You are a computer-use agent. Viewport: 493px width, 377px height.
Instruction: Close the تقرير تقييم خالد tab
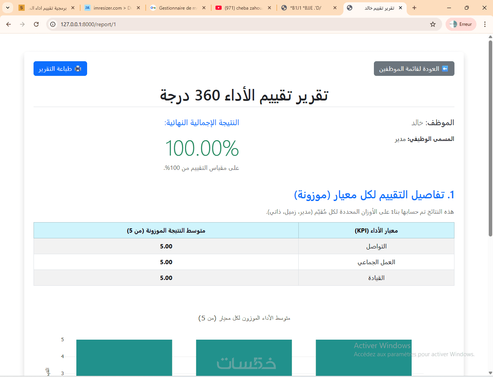click(x=401, y=8)
